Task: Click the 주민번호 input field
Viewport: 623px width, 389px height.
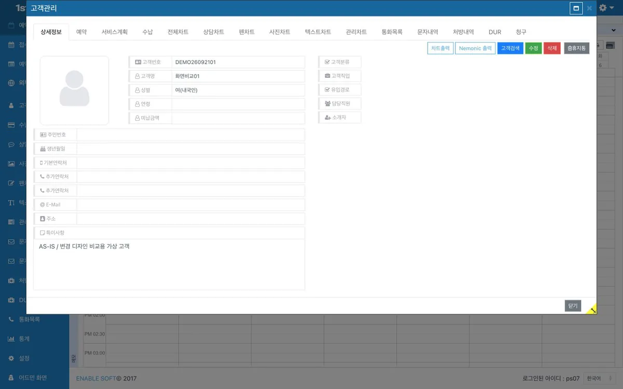Action: coord(191,135)
